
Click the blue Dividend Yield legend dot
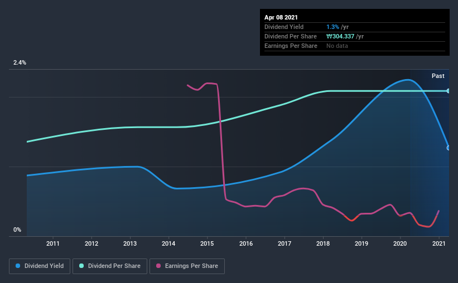18,266
